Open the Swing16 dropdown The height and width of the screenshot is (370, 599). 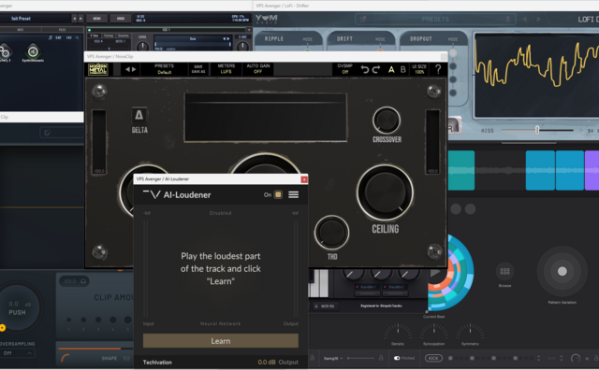(x=333, y=358)
